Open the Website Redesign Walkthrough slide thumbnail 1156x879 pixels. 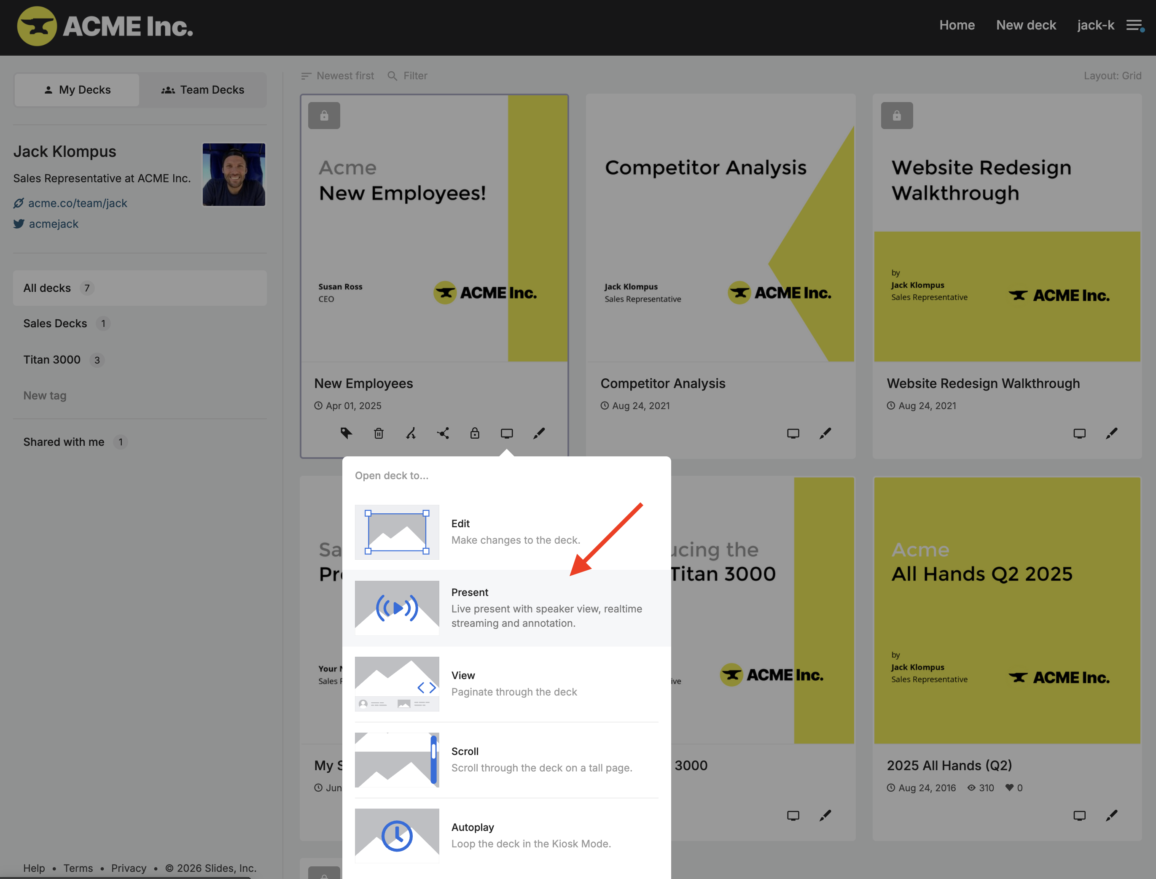[x=1007, y=228]
